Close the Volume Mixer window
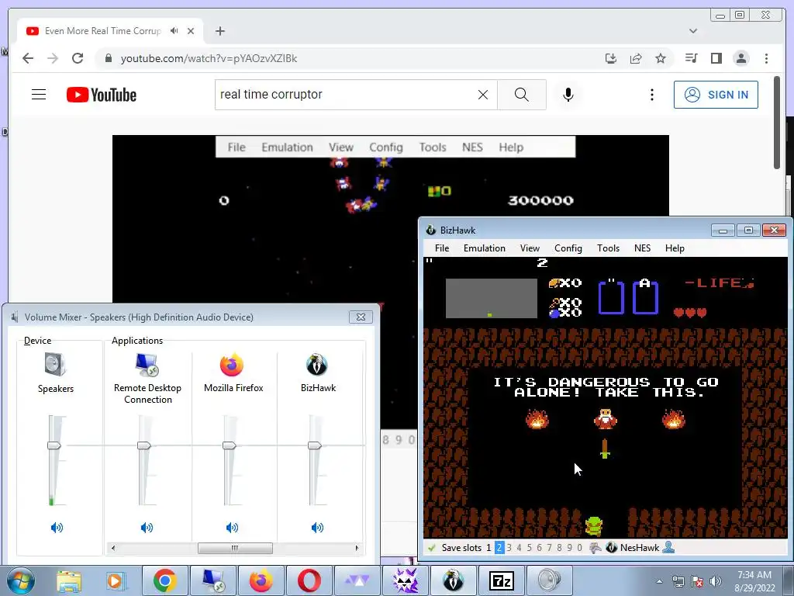 pos(361,317)
